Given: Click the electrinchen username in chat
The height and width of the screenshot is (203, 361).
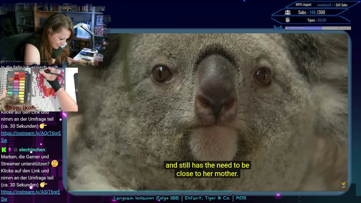Looking at the screenshot, I should coord(32,150).
